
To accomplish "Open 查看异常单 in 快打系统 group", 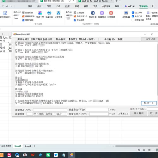I will [28, 16].
